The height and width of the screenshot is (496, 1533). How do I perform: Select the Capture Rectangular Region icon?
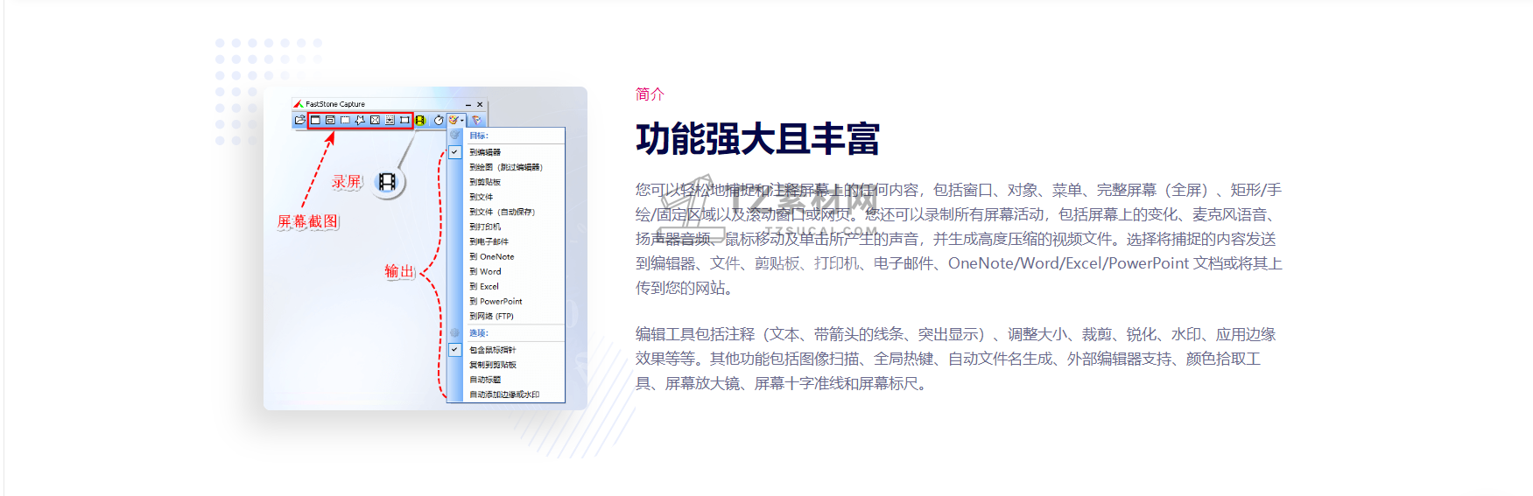[345, 120]
